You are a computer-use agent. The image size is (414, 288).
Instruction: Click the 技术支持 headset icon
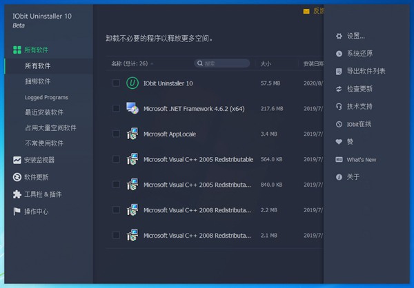339,107
